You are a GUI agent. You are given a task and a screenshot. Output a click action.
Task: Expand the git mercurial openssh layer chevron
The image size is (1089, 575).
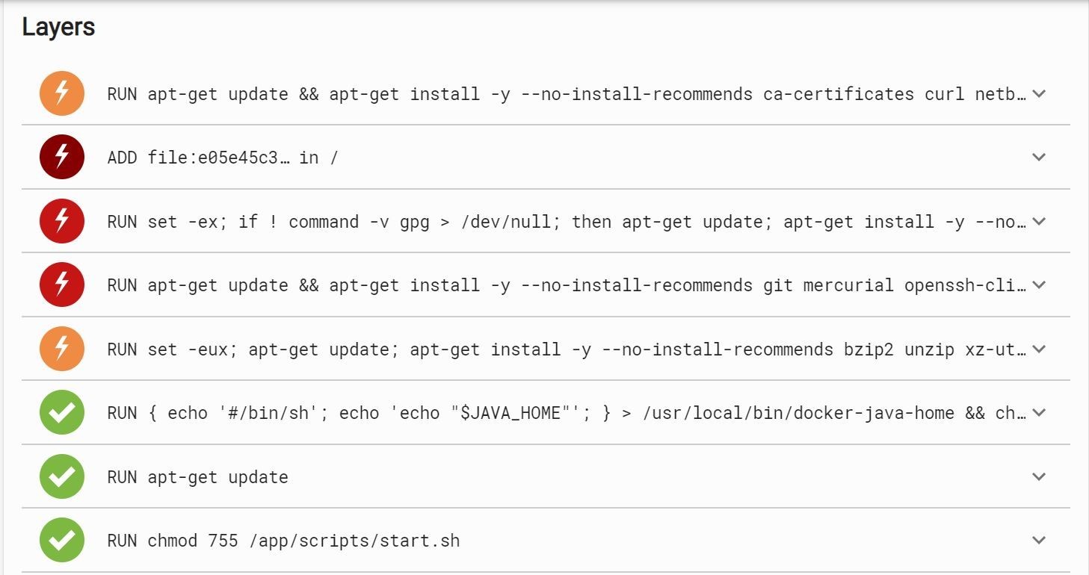pyautogui.click(x=1039, y=285)
